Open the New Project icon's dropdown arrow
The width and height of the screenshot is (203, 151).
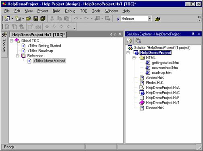coord(12,18)
